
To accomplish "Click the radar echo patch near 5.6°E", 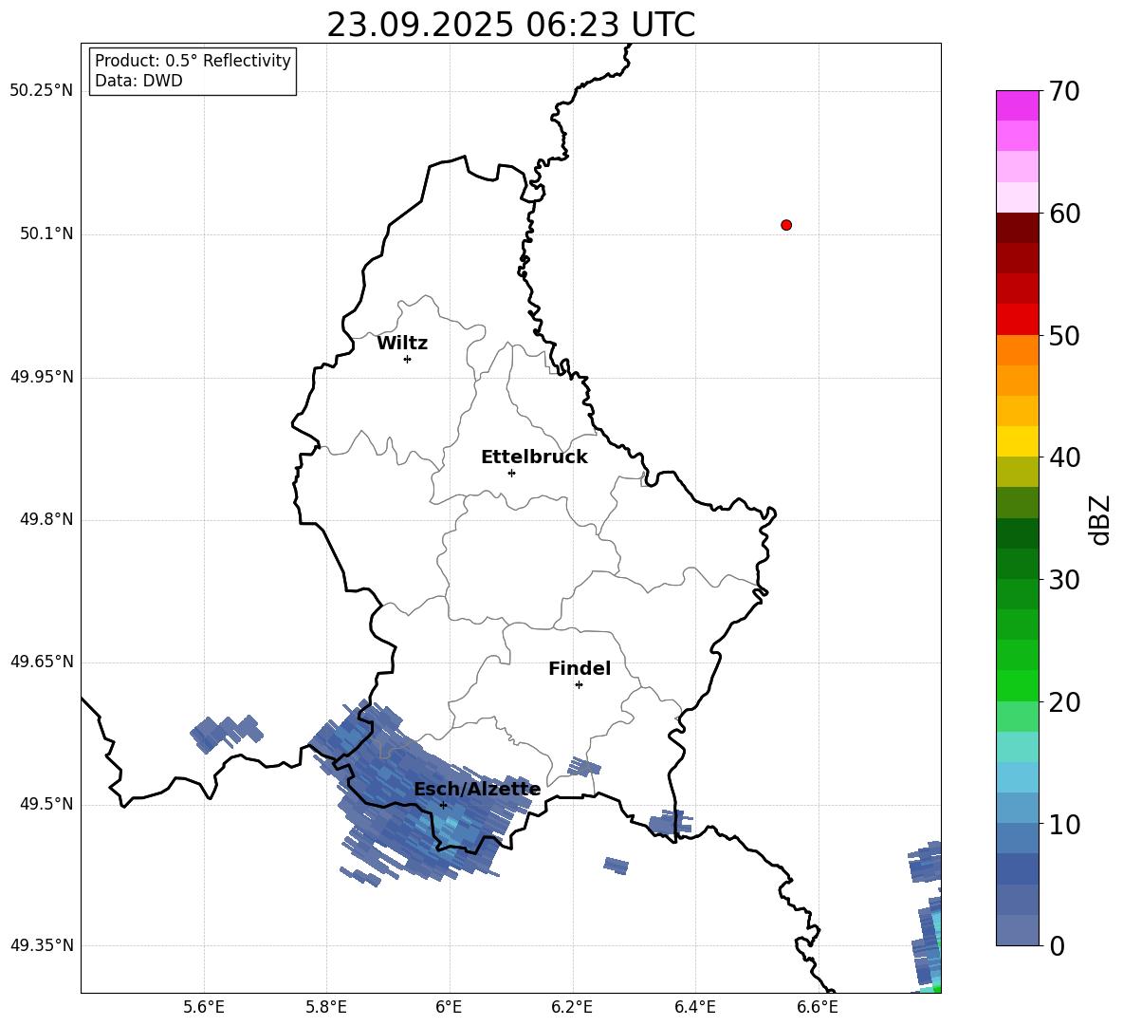I will (227, 733).
